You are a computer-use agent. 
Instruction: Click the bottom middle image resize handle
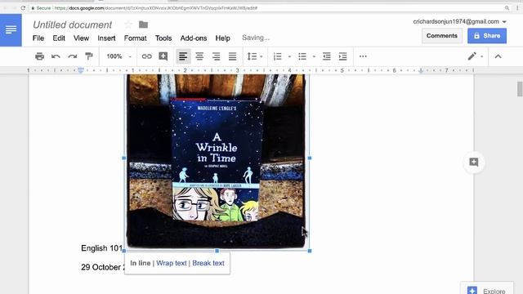click(217, 251)
